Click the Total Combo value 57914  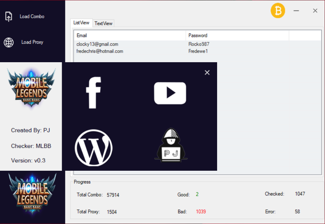113,195
